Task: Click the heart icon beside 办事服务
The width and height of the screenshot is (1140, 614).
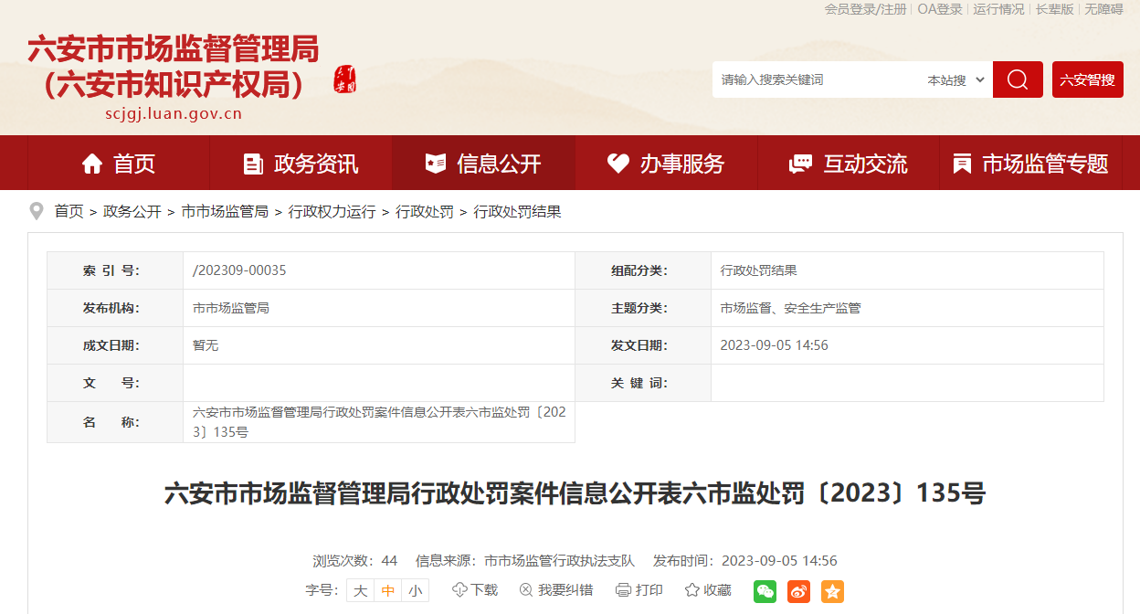Action: (618, 164)
